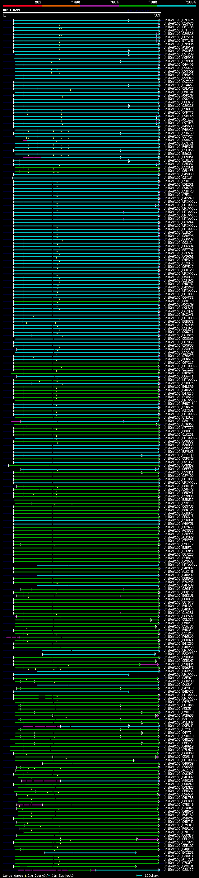Image resolution: width=199 pixels, height=878 pixels.
Task: Click the query end position label 583
Action: [157, 15]
